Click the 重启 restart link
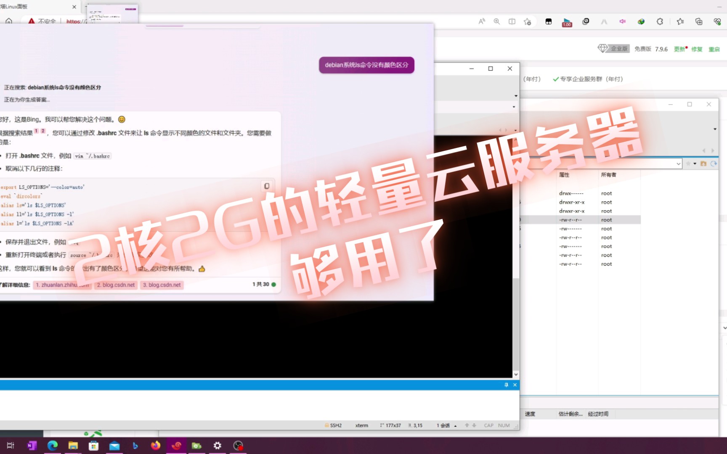 tap(714, 49)
